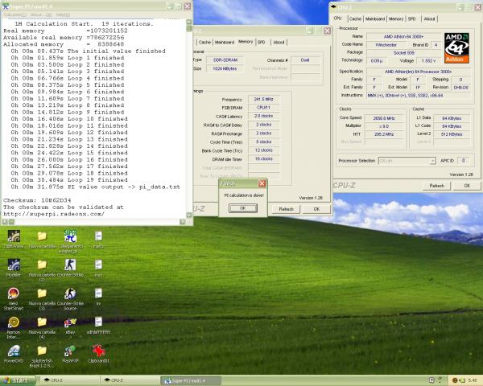Image resolution: width=483 pixels, height=386 pixels.
Task: Click the 'Loop 19 finished' line in Super PI
Action: [x=69, y=180]
